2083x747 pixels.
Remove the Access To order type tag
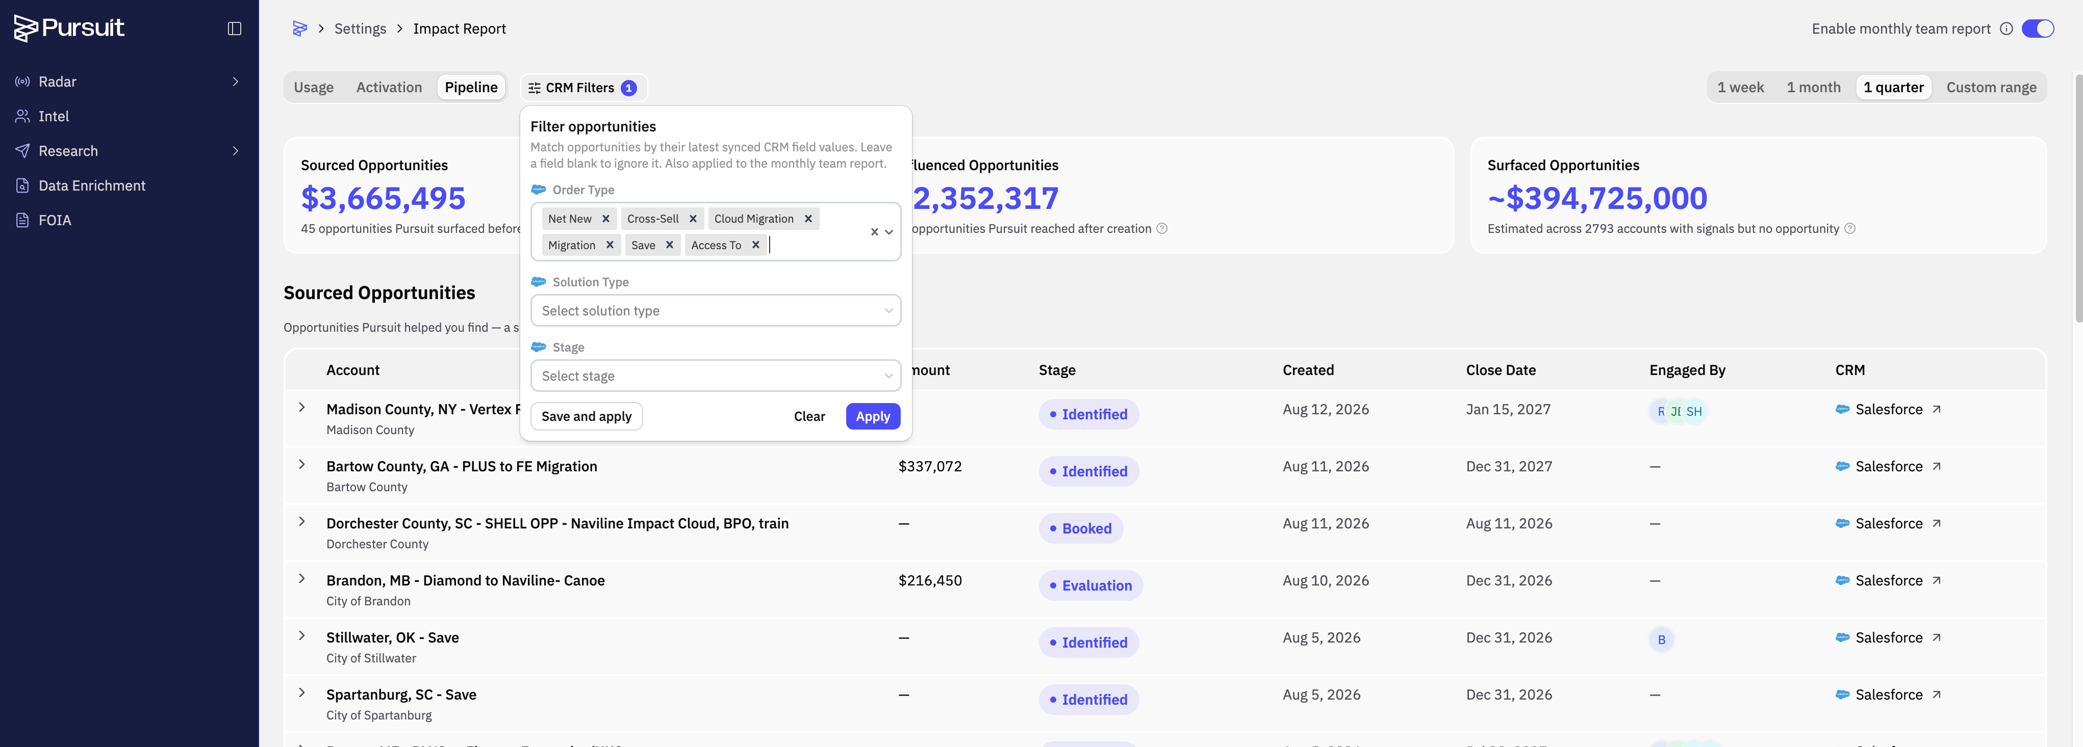(755, 245)
